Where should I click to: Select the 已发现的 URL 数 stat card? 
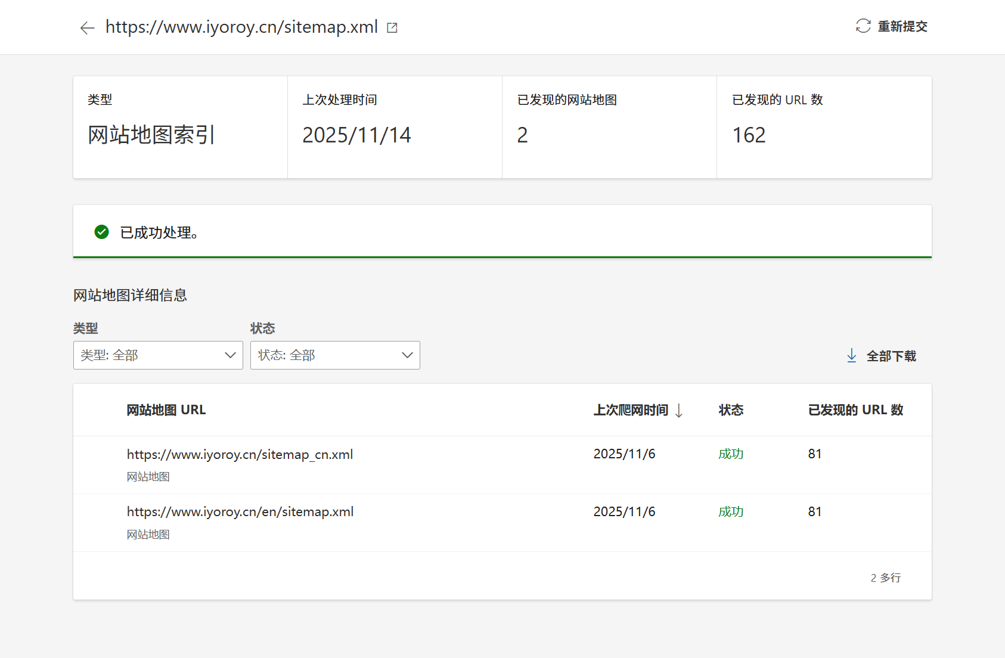tap(824, 128)
